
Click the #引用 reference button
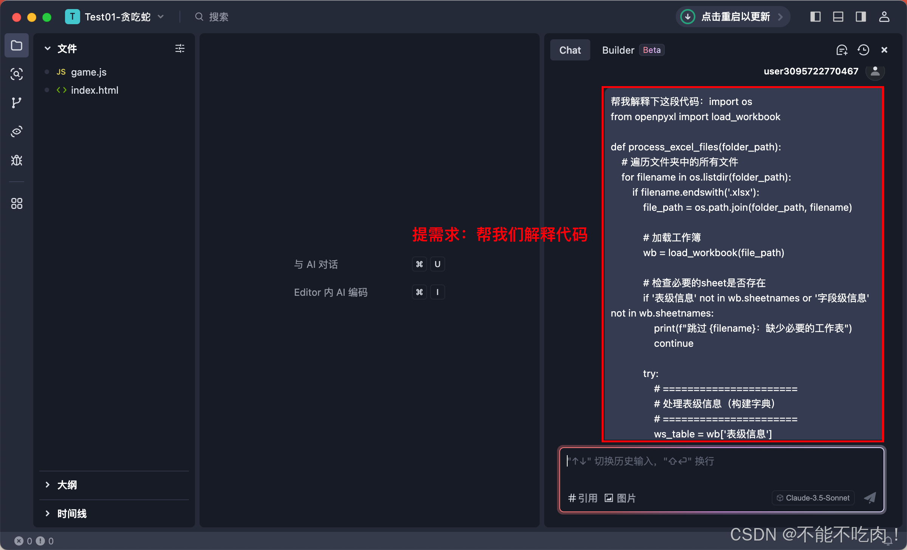583,498
